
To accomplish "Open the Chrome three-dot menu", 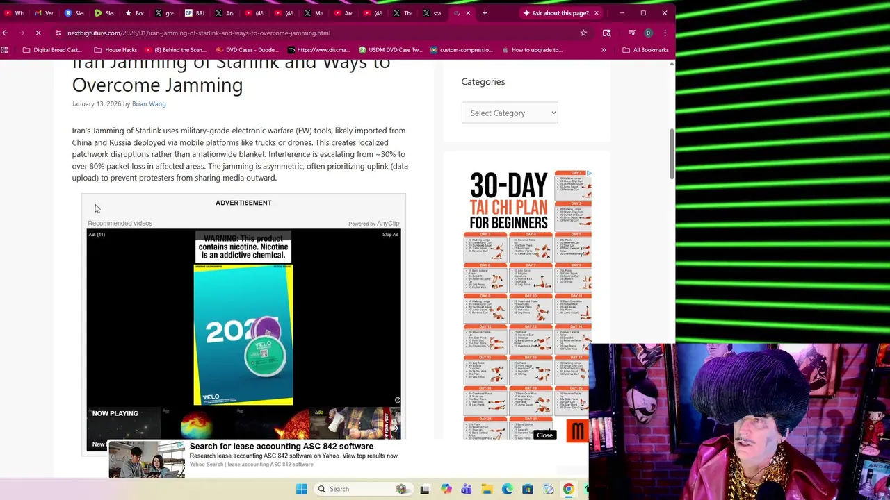I will (x=665, y=33).
